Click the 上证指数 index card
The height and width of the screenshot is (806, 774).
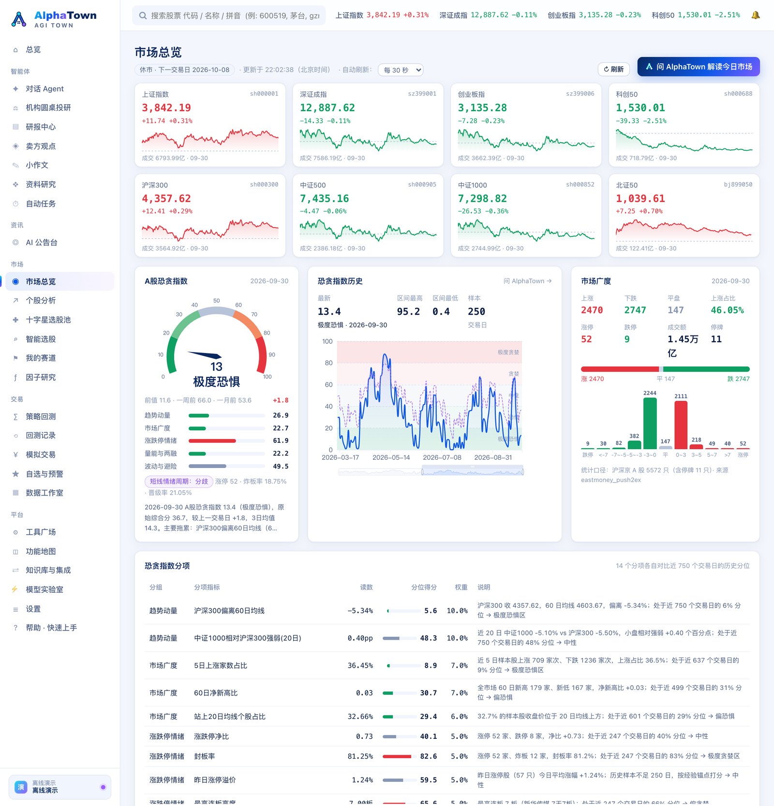click(210, 125)
